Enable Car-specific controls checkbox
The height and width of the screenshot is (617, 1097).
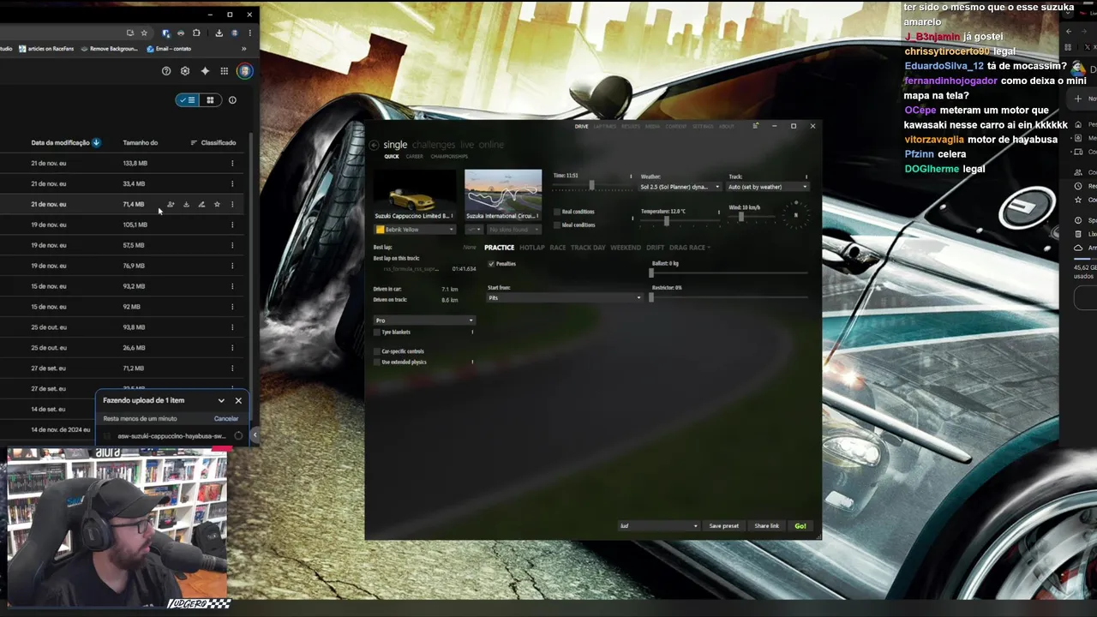(x=377, y=351)
